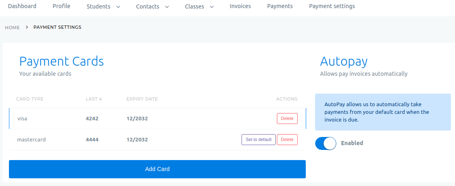Image resolution: width=455 pixels, height=186 pixels.
Task: Select Payment settings in navigation
Action: click(x=332, y=6)
